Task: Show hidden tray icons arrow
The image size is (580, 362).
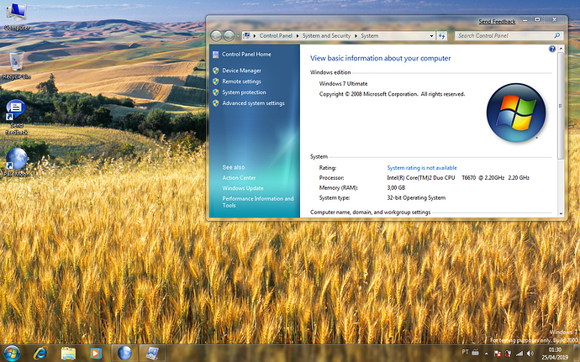Action: (x=487, y=354)
